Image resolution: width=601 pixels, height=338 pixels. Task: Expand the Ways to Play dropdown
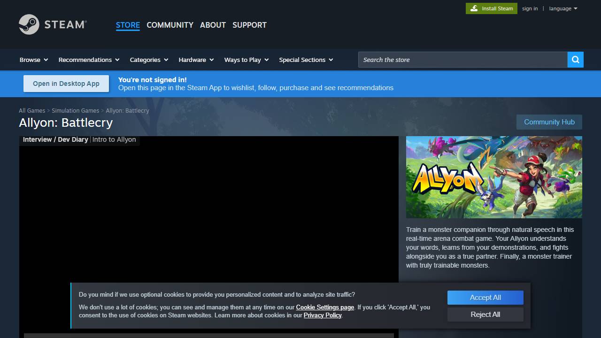(x=247, y=60)
